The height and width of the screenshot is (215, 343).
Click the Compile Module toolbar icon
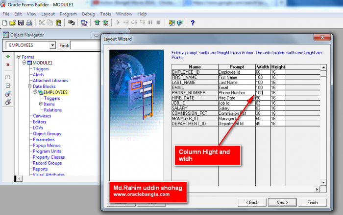click(84, 22)
